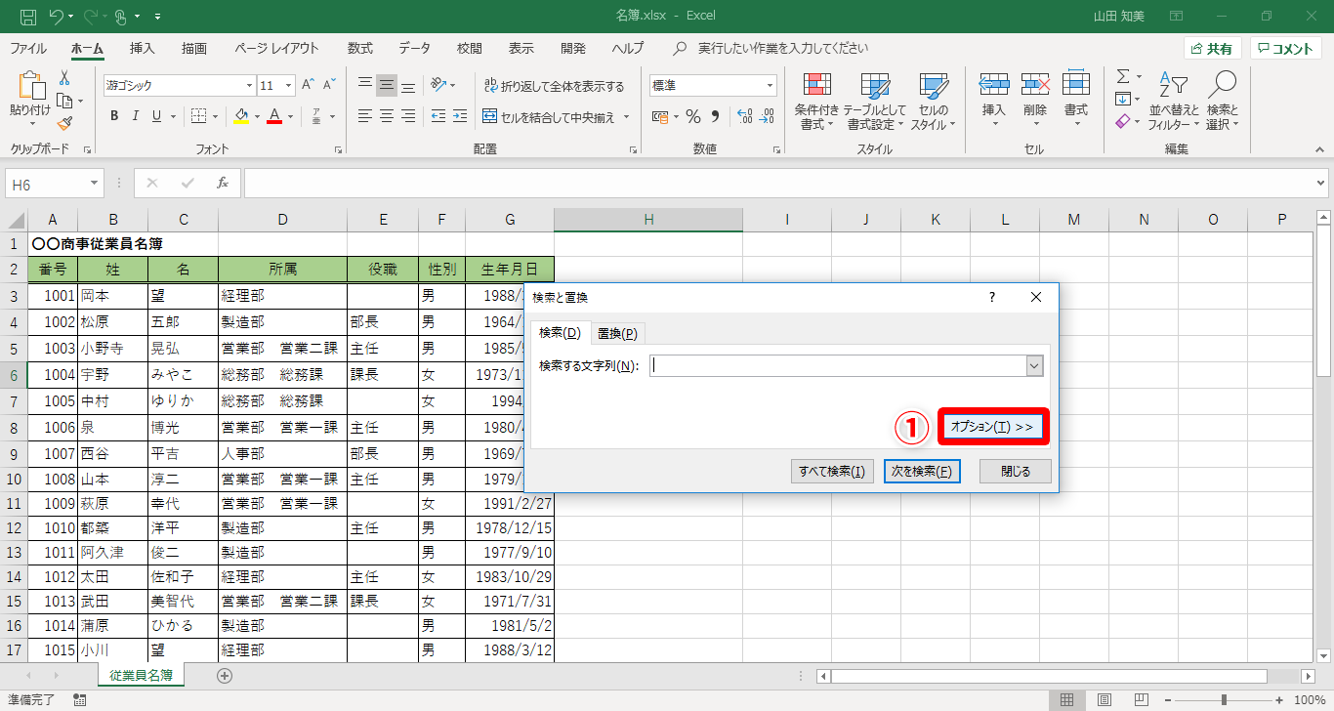Copy the selection with the copy icon

tap(64, 101)
